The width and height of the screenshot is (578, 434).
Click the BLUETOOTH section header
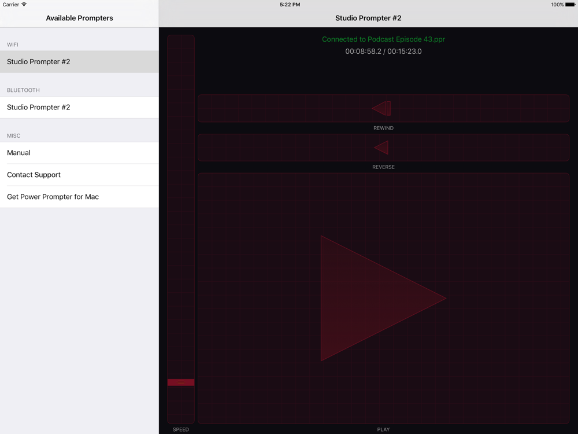click(x=23, y=90)
